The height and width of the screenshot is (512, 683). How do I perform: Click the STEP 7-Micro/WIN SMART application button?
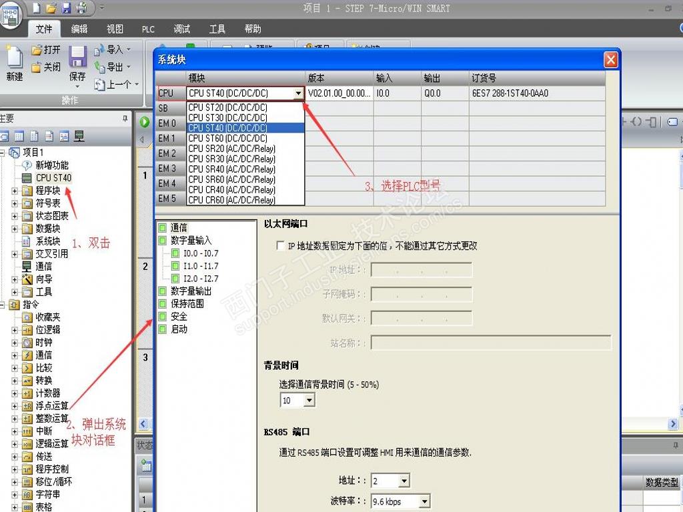9,15
